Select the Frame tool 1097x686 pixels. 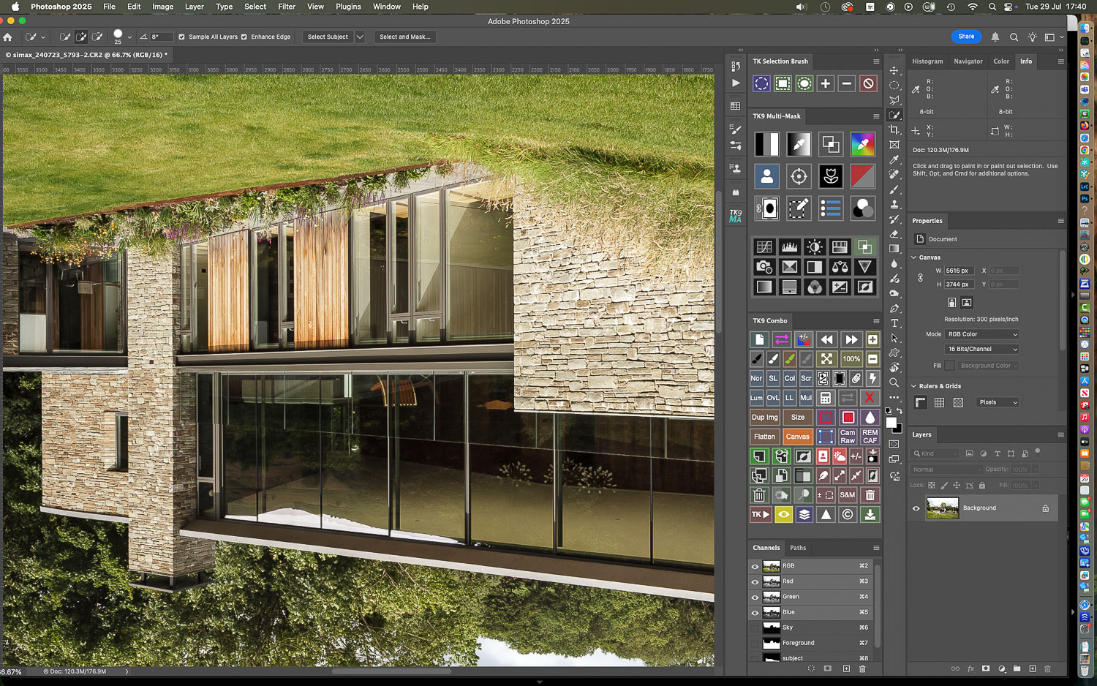pos(894,145)
